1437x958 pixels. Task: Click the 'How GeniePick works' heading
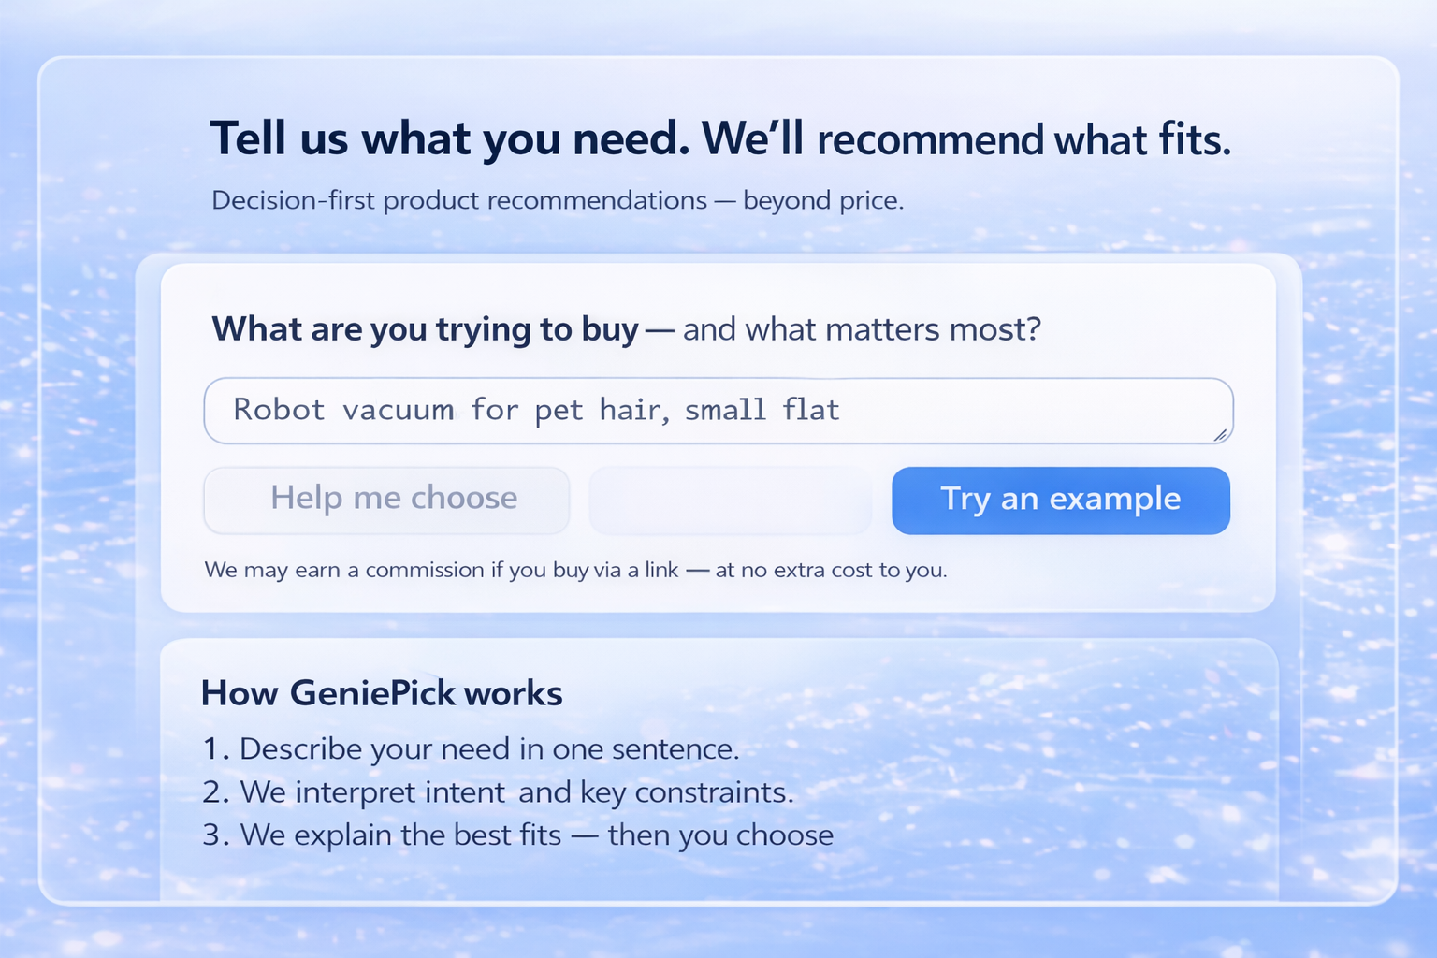tap(382, 693)
